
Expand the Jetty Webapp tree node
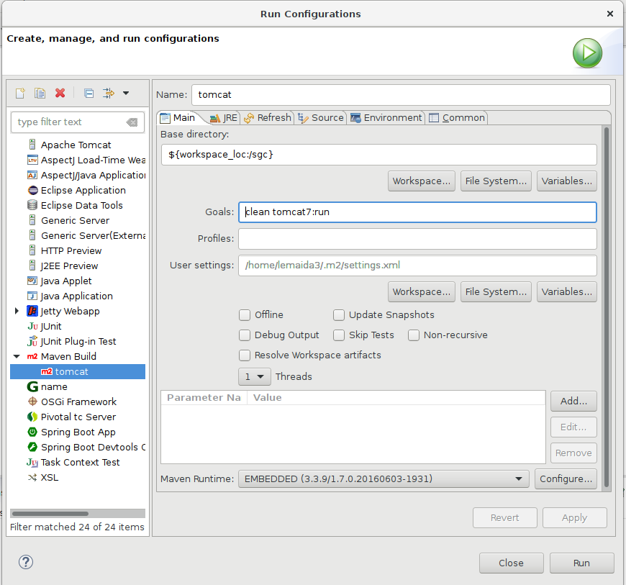click(17, 312)
